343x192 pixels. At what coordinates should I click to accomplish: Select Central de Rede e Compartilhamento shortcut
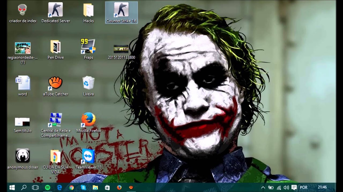pos(55,125)
